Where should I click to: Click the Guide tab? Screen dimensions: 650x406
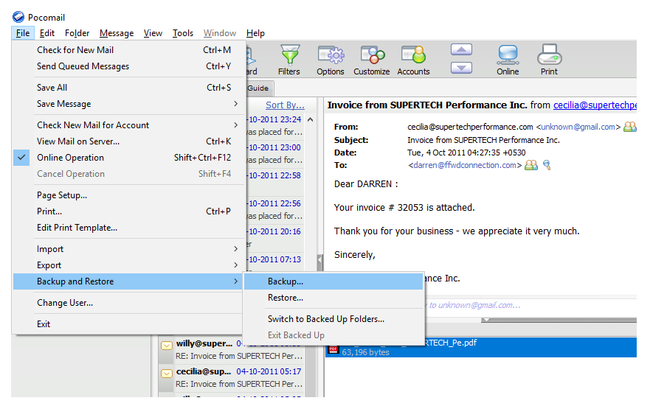pyautogui.click(x=259, y=88)
